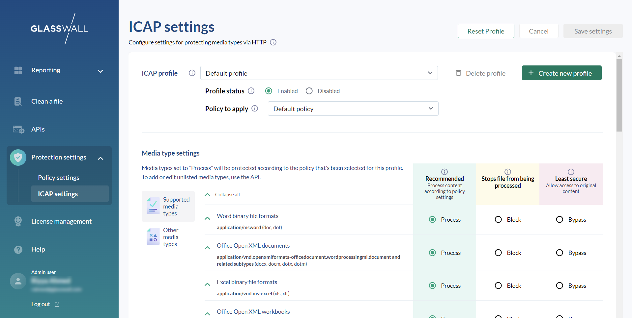
Task: Click the vertical scrollbar thumb
Action: point(619,95)
